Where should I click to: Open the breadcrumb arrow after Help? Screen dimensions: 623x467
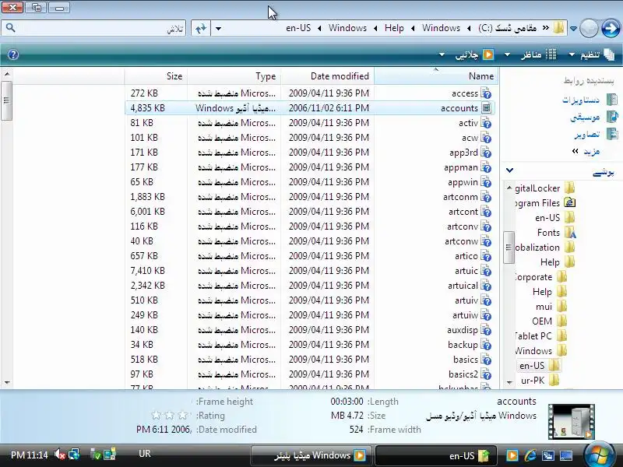click(x=375, y=28)
